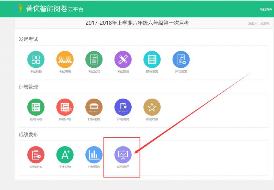Open the highlighted 试卷讲评 icon

[x=123, y=155]
